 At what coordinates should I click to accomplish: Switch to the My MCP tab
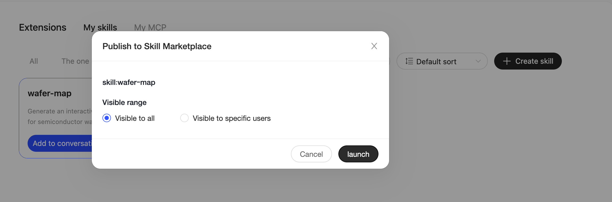150,27
